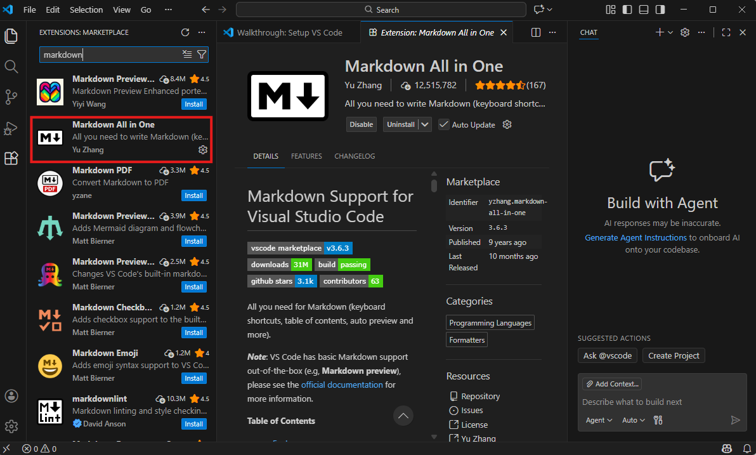Open chat panel more actions ellipsis

(701, 32)
